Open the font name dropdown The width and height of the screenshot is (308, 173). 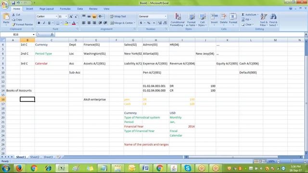pyautogui.click(x=56, y=16)
